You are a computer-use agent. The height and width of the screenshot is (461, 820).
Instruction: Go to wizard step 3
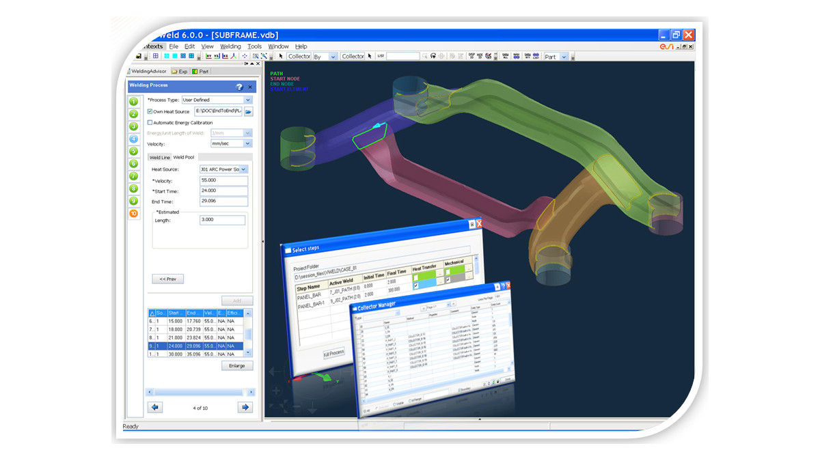tap(134, 126)
